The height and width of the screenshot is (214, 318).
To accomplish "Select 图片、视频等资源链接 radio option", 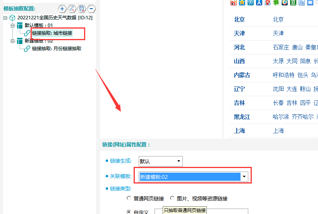I will click(172, 199).
